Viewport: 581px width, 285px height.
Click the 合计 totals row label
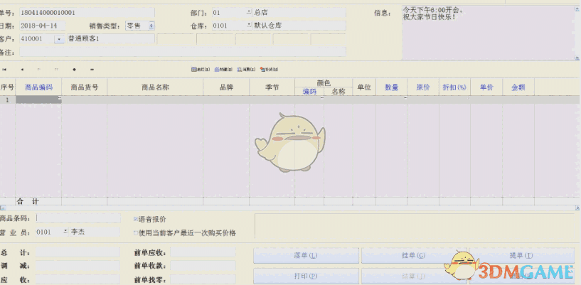(28, 201)
